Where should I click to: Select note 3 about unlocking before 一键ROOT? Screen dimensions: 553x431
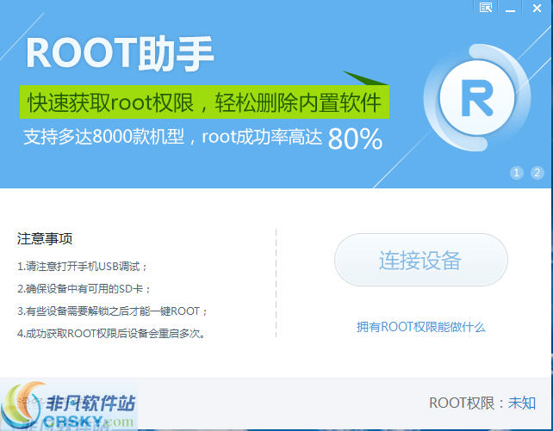pyautogui.click(x=112, y=311)
